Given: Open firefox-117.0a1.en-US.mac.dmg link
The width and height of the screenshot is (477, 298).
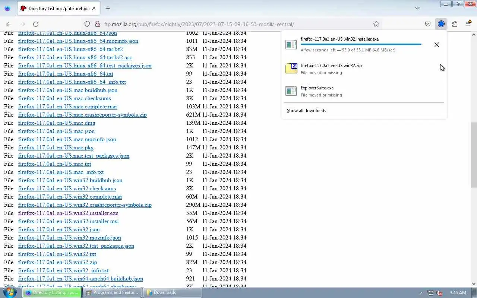Looking at the screenshot, I should pos(57,123).
